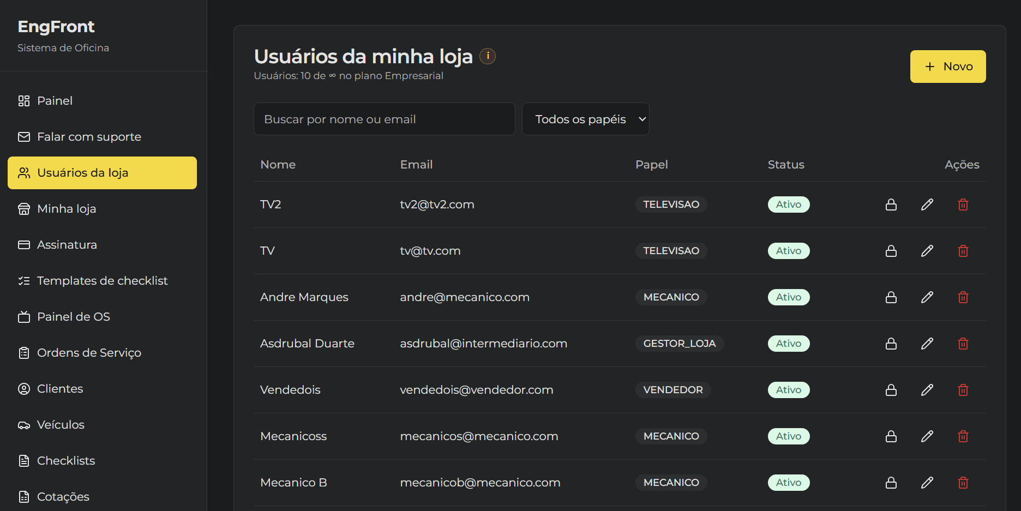Click the lock icon for TV2 user
Image resolution: width=1021 pixels, height=511 pixels.
(891, 204)
